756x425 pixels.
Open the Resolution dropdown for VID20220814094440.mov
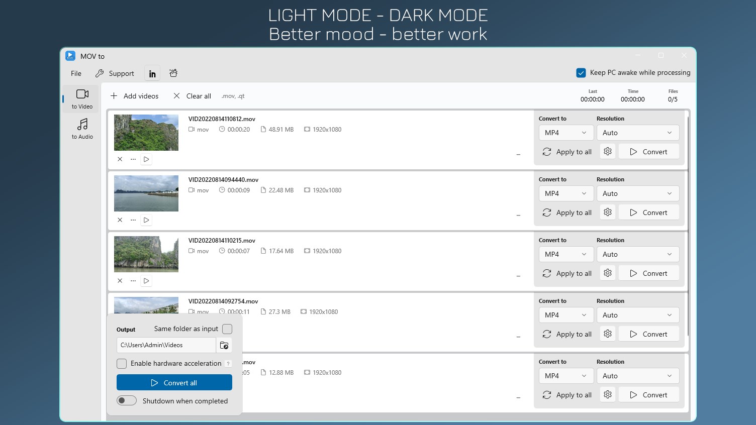pos(638,193)
